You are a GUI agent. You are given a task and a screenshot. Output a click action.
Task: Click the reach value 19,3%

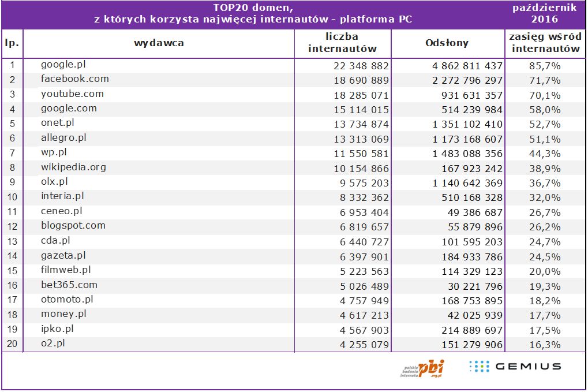tap(545, 286)
